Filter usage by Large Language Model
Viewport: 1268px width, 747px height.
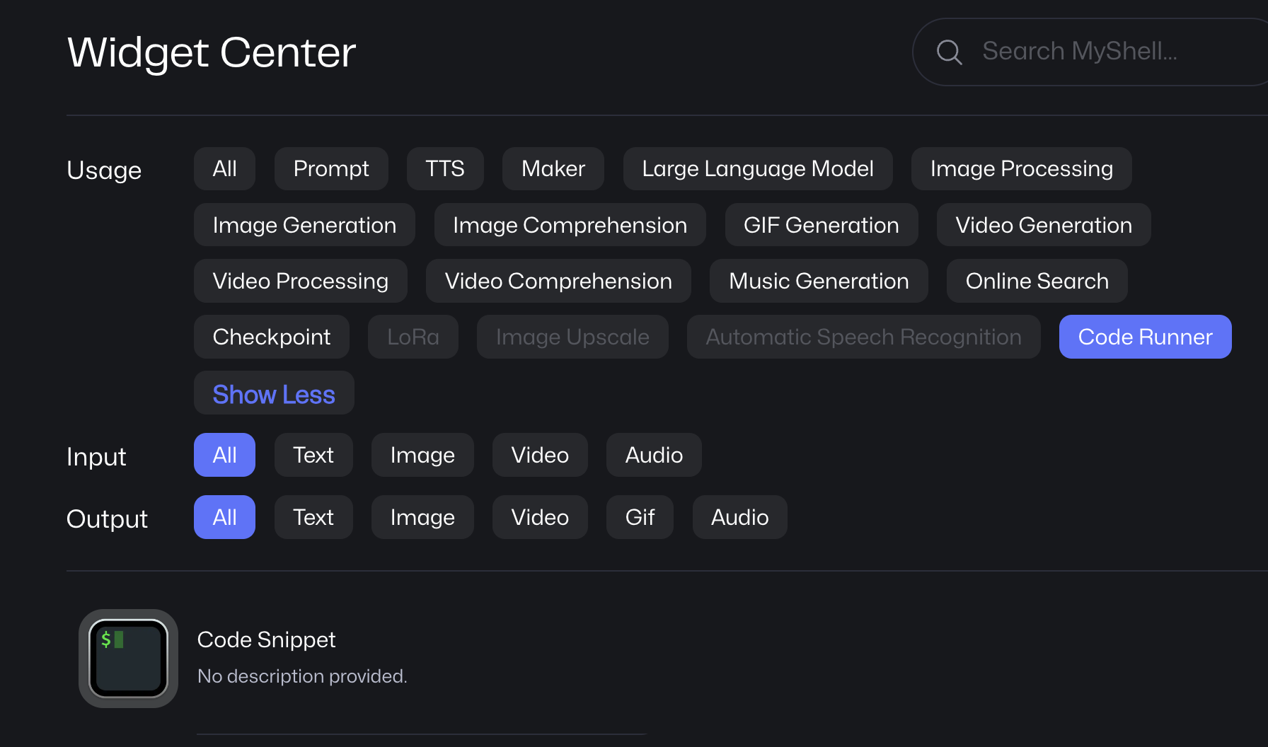tap(757, 169)
